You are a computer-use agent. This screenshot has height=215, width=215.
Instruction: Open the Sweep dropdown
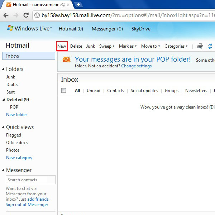[x=107, y=46]
